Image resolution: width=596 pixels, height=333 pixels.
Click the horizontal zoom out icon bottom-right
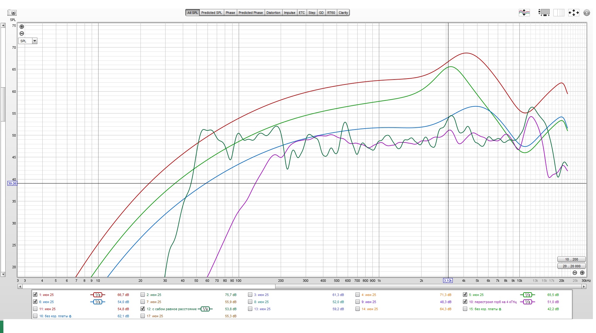(x=575, y=273)
